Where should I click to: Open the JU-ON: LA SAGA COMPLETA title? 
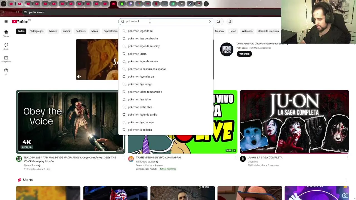pos(265,157)
